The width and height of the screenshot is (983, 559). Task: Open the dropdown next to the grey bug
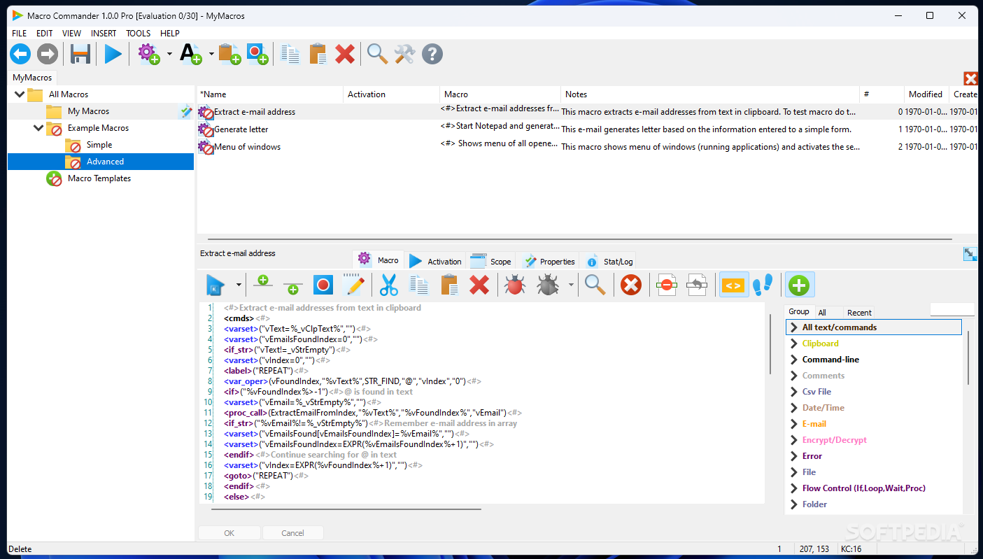tap(571, 285)
